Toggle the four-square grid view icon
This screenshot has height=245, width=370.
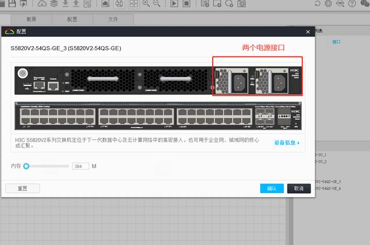point(134,3)
